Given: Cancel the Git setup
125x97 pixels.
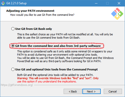Looking at the screenshot, I should (113, 91).
